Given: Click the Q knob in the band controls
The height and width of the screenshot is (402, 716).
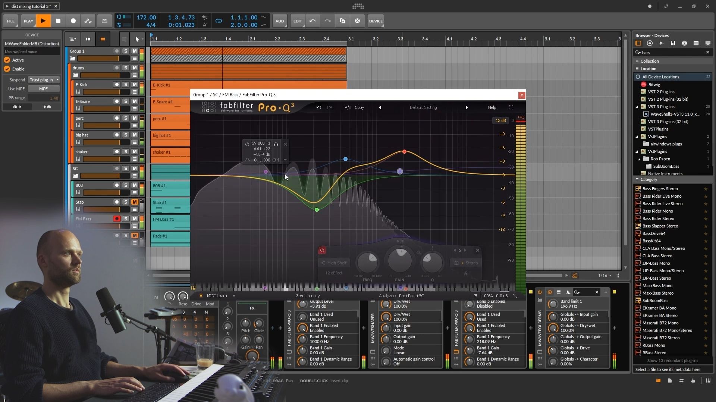Looking at the screenshot, I should (x=432, y=262).
